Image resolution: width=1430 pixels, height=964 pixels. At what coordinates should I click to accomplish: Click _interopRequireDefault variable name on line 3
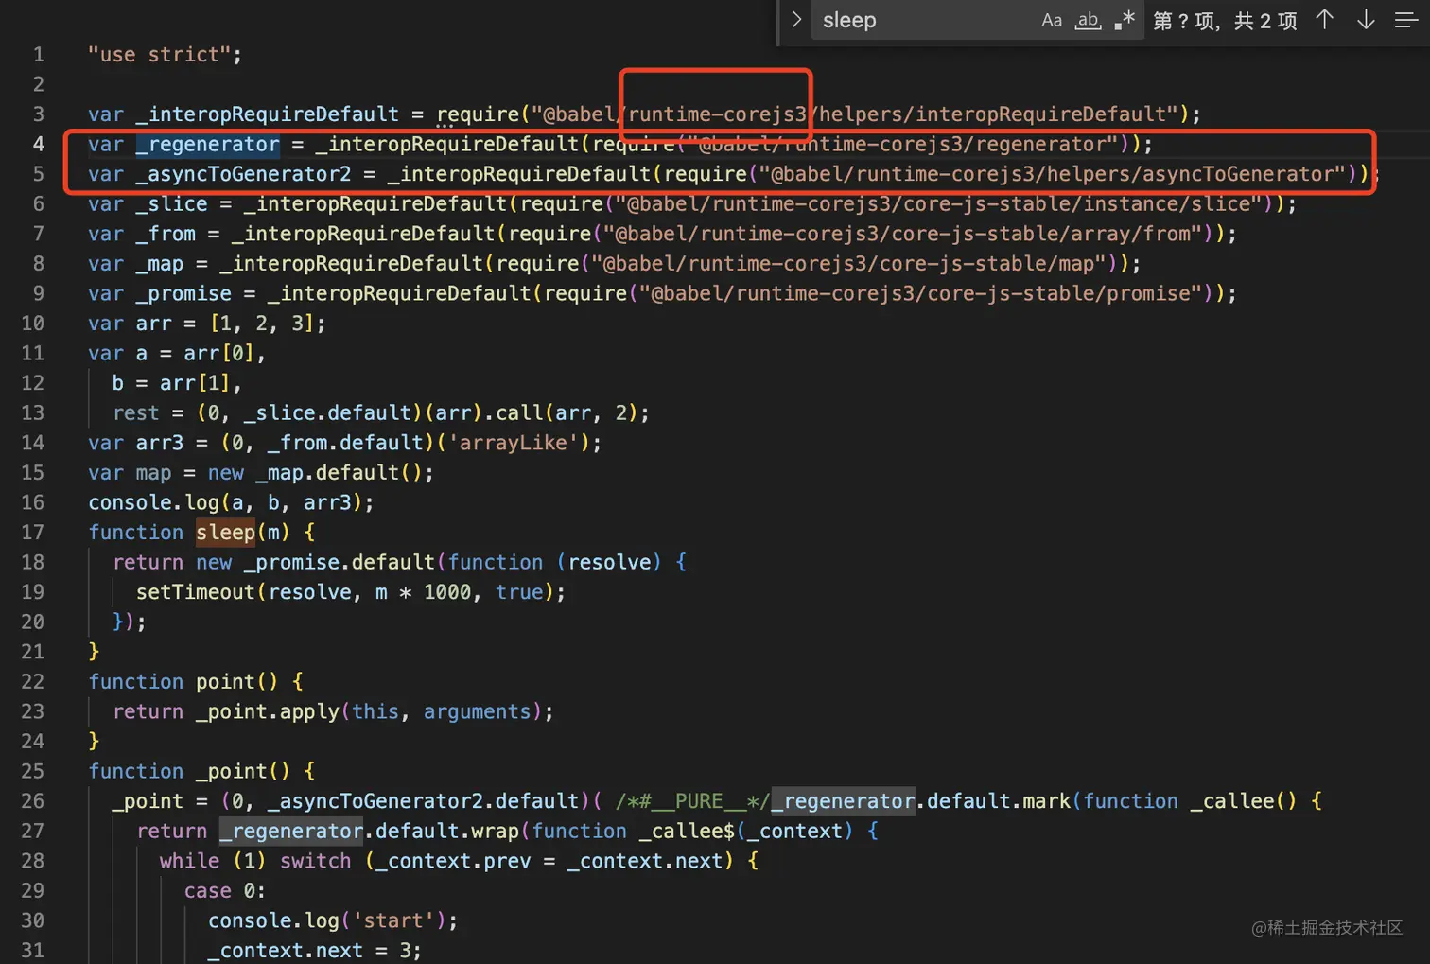[x=267, y=114]
